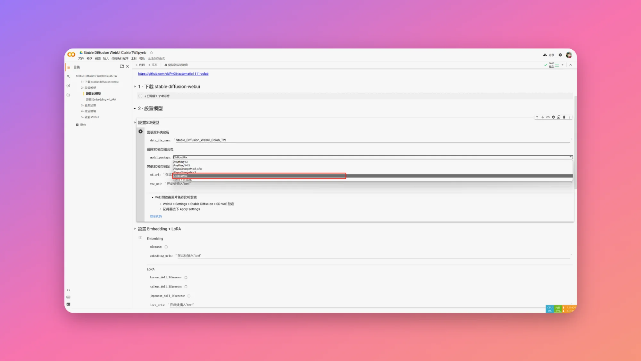This screenshot has height=361, width=641.
Task: Open the 文件 menu
Action: 81,59
